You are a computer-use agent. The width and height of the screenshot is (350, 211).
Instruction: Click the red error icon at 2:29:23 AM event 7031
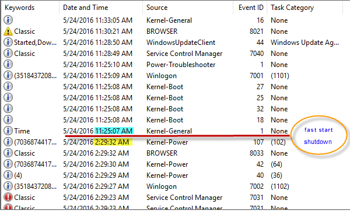pyautogui.click(x=8, y=197)
